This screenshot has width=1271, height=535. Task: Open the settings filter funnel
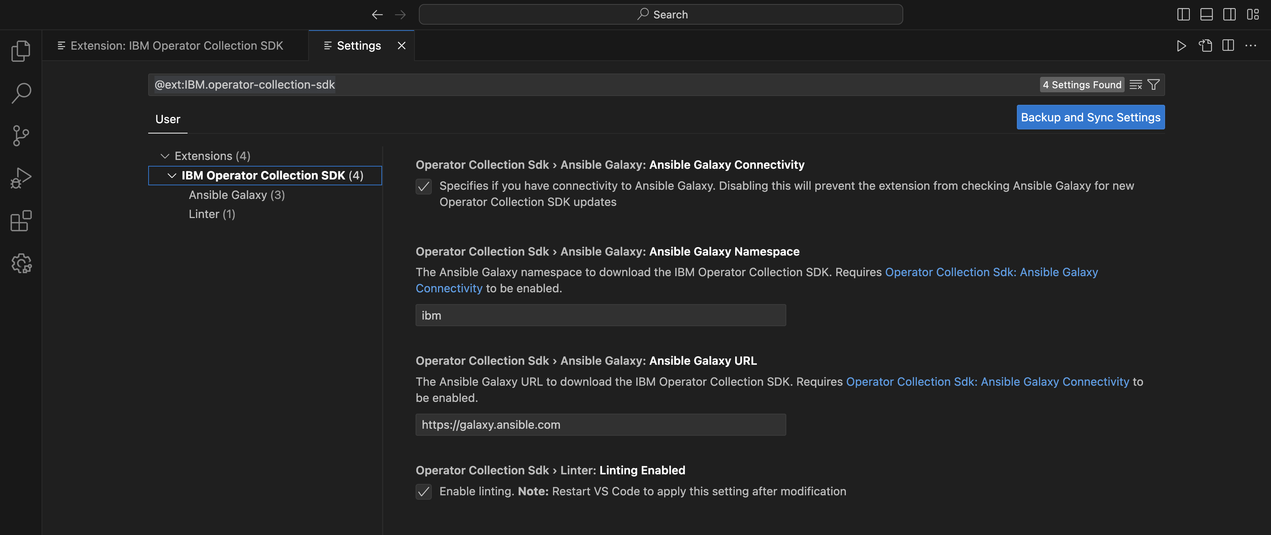pyautogui.click(x=1154, y=85)
